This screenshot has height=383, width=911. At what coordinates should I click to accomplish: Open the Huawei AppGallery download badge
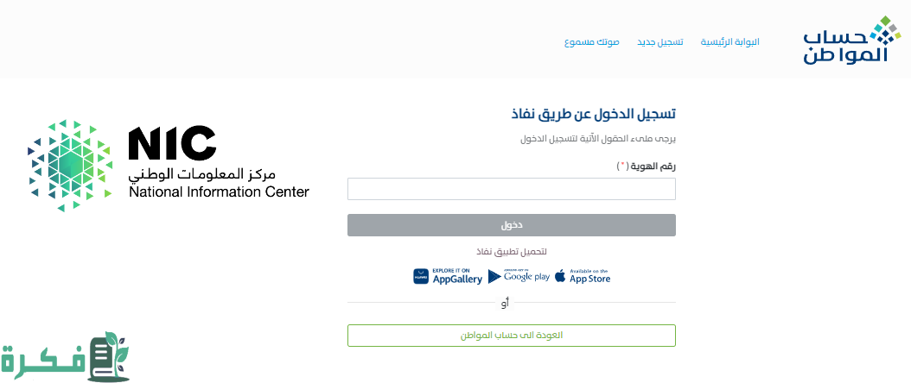(447, 277)
